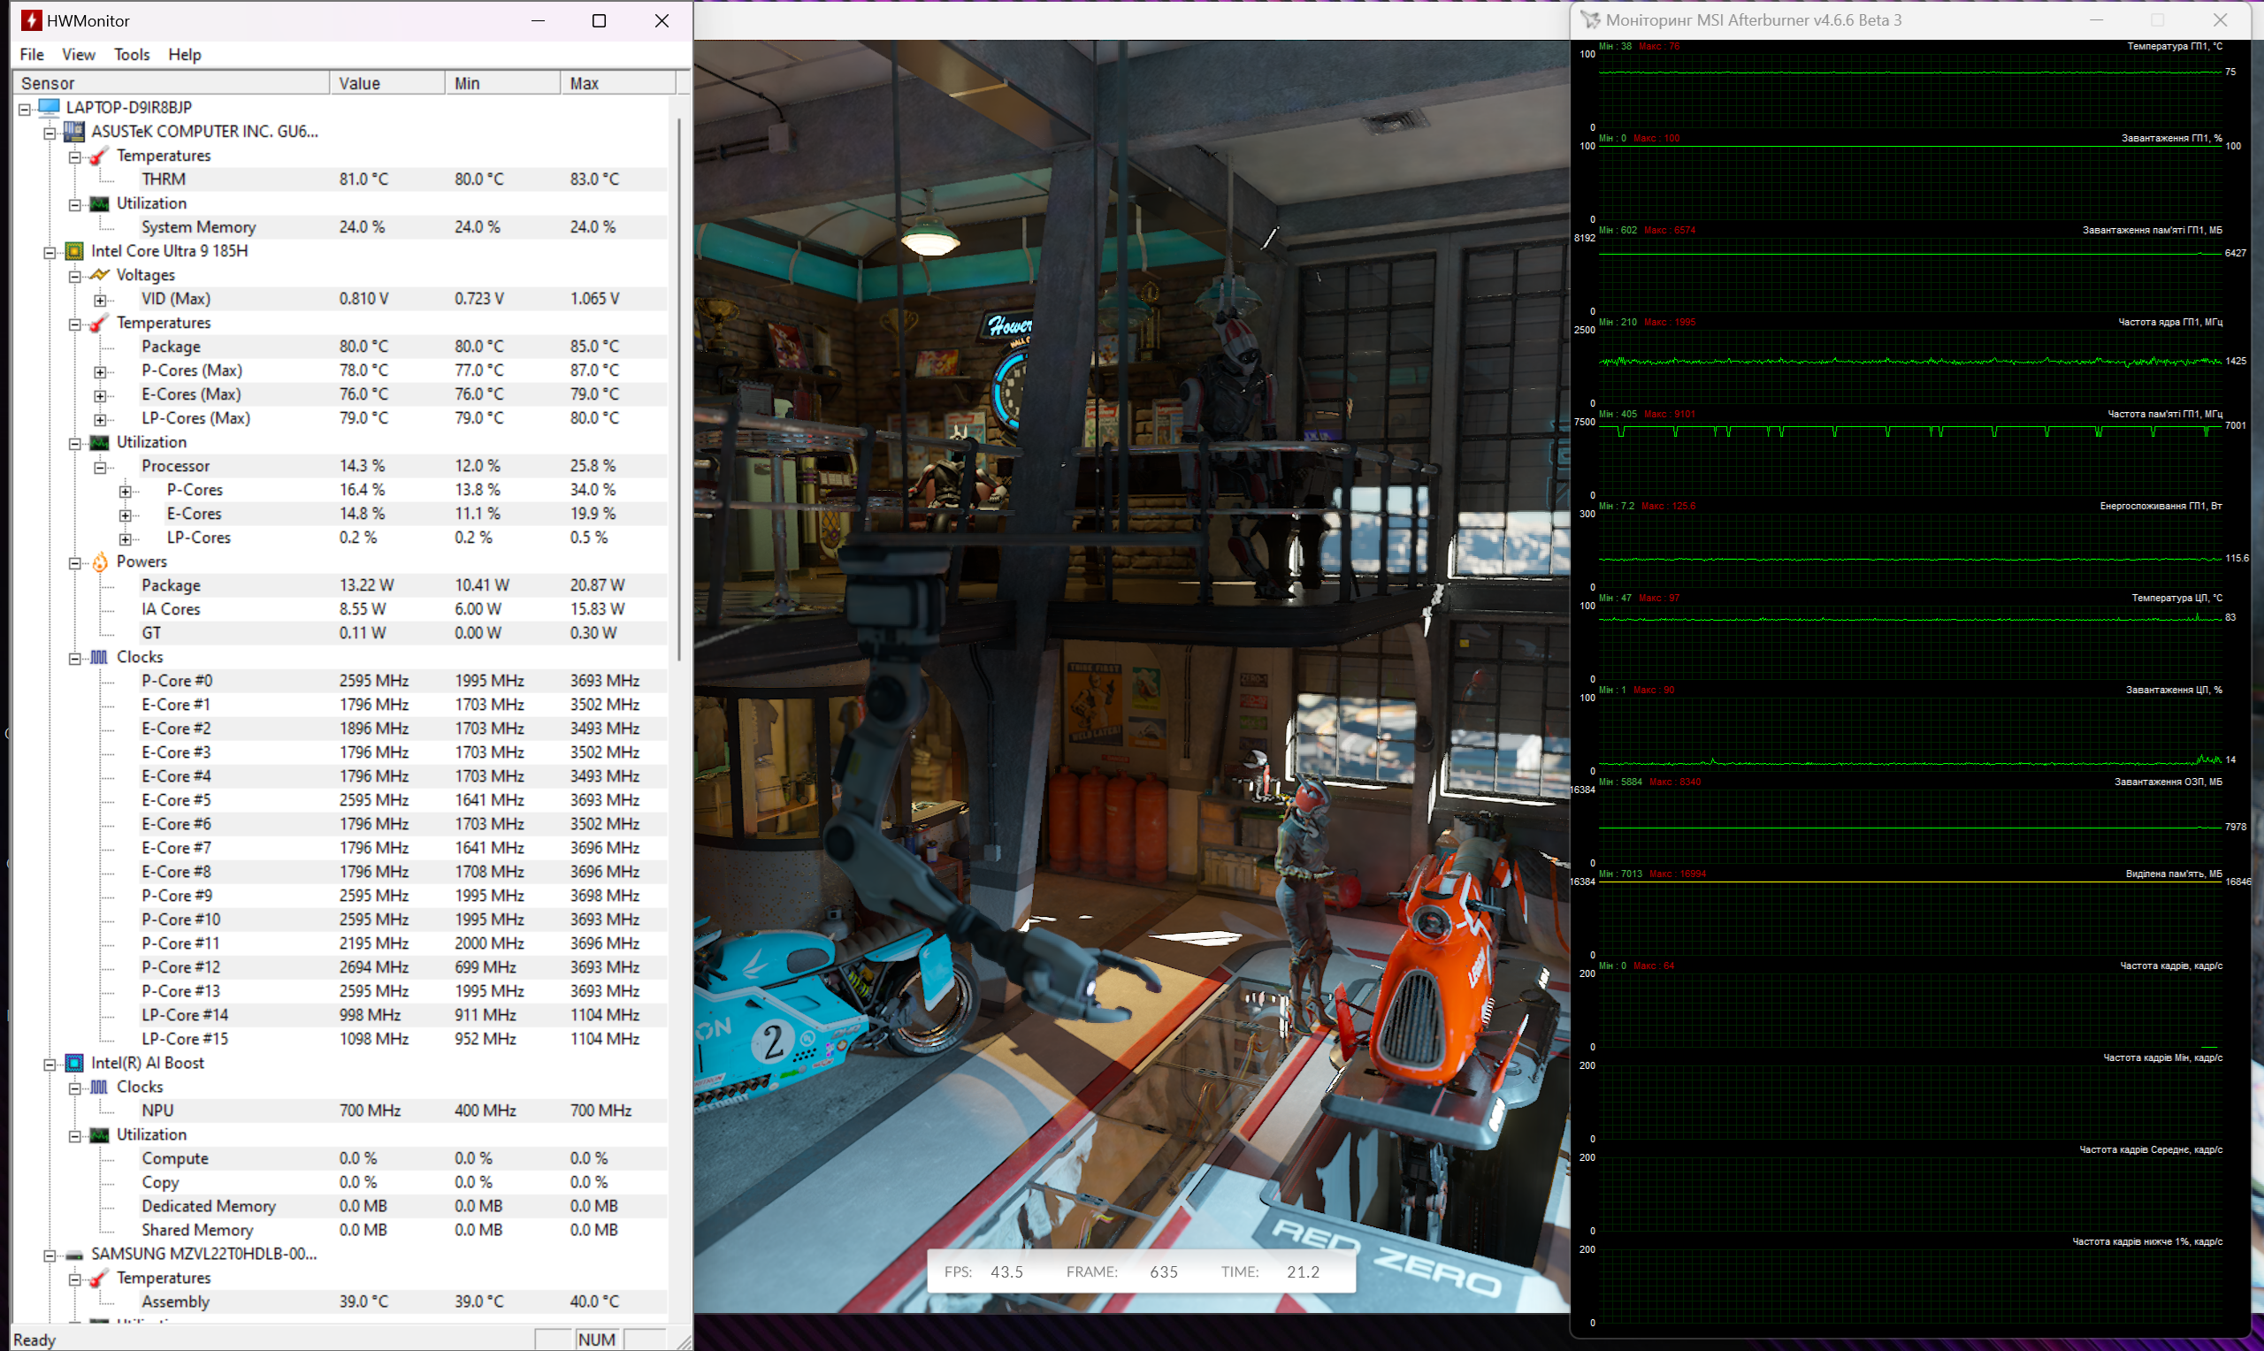Expand the P-Cores (Max) temperature row
The image size is (2264, 1351).
(x=100, y=371)
